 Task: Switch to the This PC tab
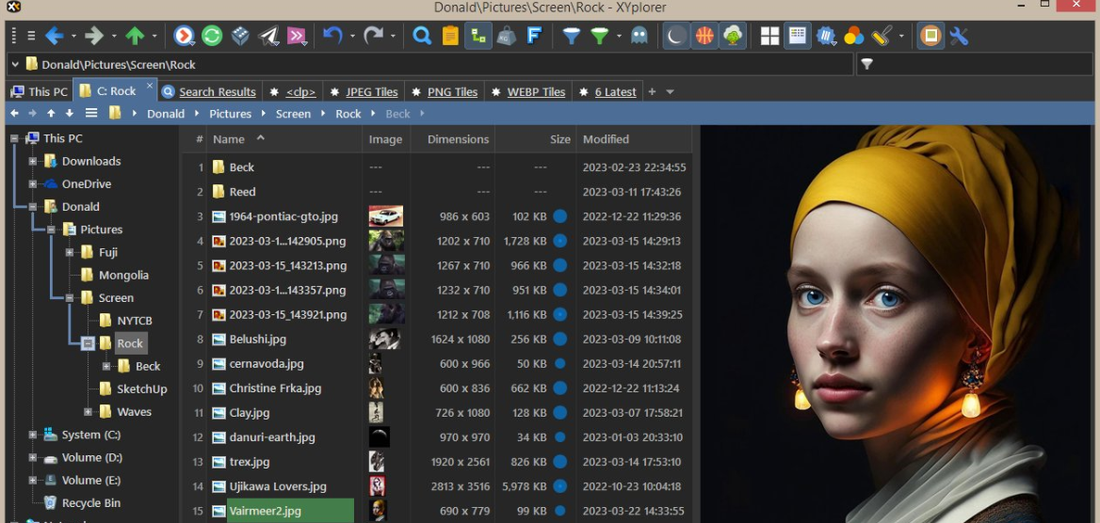click(x=40, y=92)
